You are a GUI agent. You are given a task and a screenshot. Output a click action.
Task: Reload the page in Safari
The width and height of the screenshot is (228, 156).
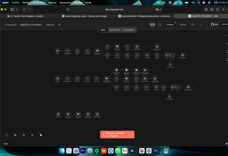[160, 10]
